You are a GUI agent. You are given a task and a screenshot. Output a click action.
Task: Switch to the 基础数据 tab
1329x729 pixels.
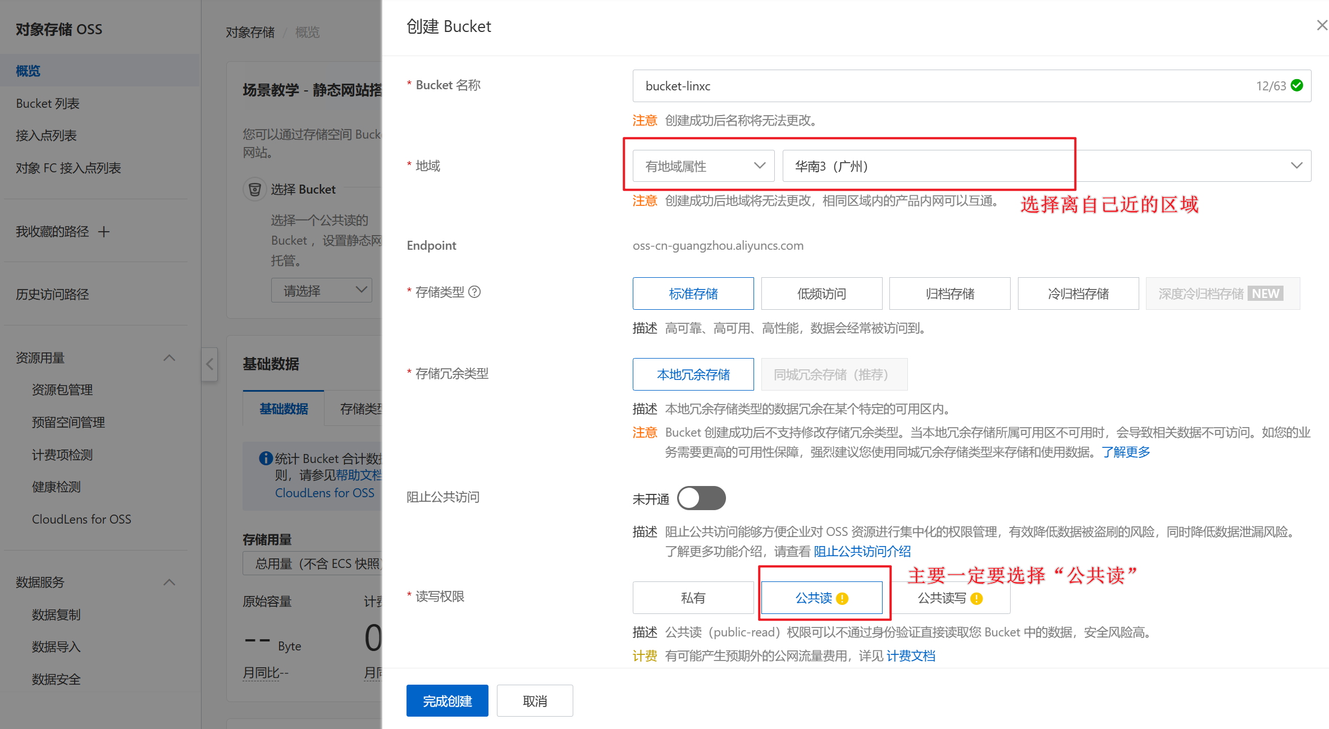(x=284, y=409)
